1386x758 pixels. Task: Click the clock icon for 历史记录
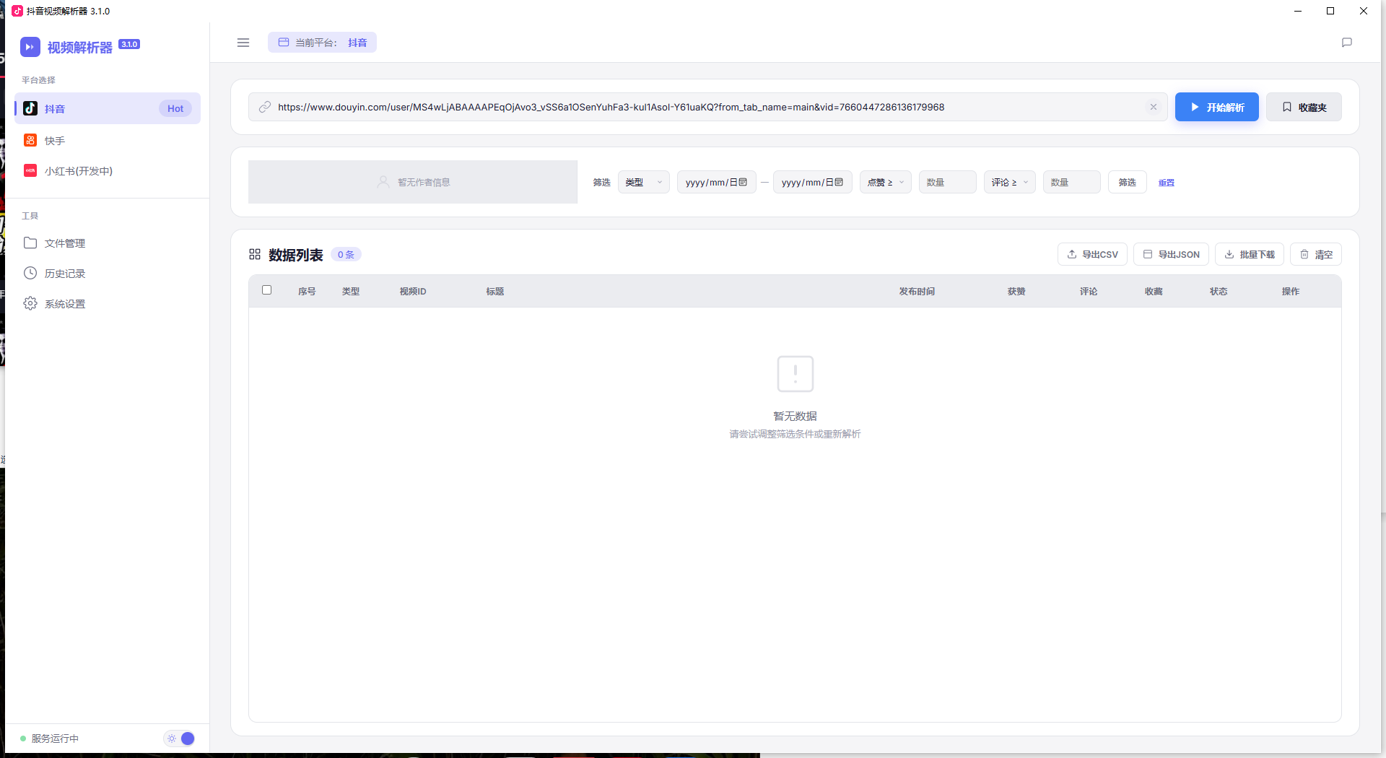(x=30, y=273)
